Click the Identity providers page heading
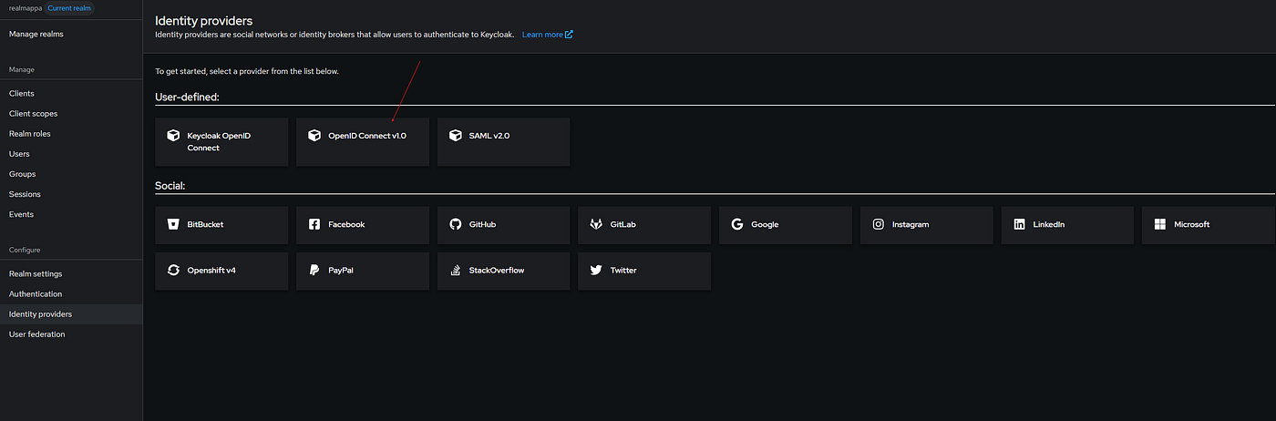1276x421 pixels. [x=204, y=20]
